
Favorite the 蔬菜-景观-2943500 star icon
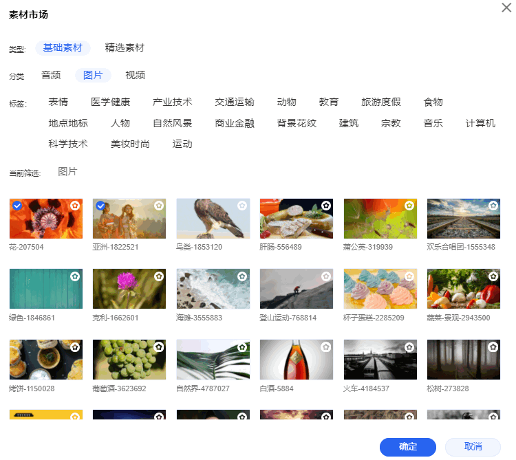[x=493, y=276]
